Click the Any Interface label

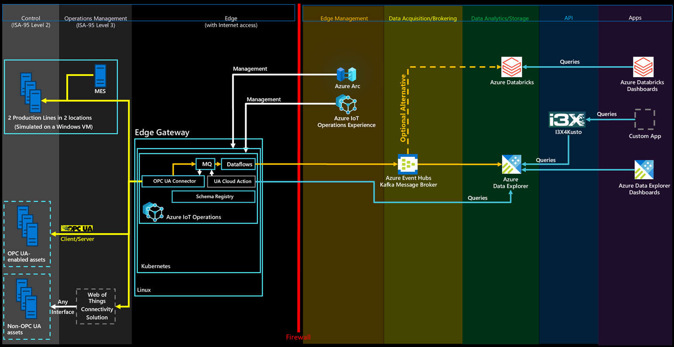63,307
